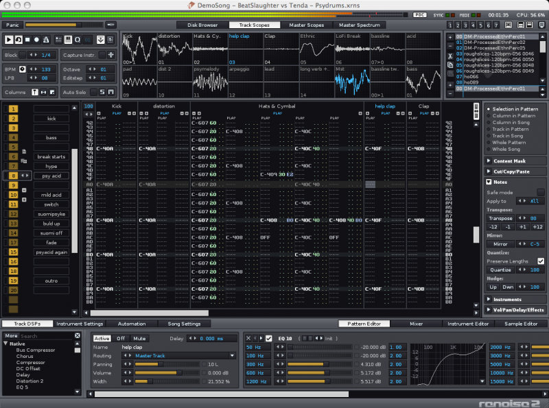Viewport: 549px width, 408px height.
Task: Increase BPM value with right arrow
Action: coord(36,69)
